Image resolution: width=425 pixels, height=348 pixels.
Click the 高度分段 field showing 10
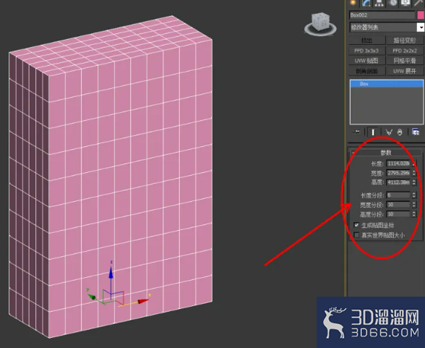(x=398, y=214)
